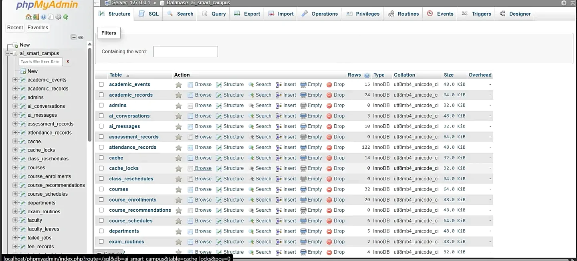This screenshot has width=577, height=261.
Task: Expand the admins tree node
Action: click(x=15, y=97)
